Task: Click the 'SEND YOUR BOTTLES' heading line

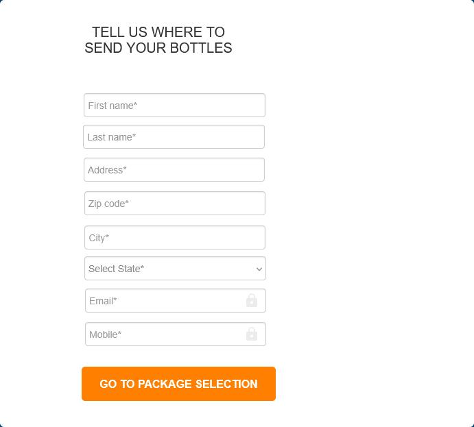Action: coord(158,48)
